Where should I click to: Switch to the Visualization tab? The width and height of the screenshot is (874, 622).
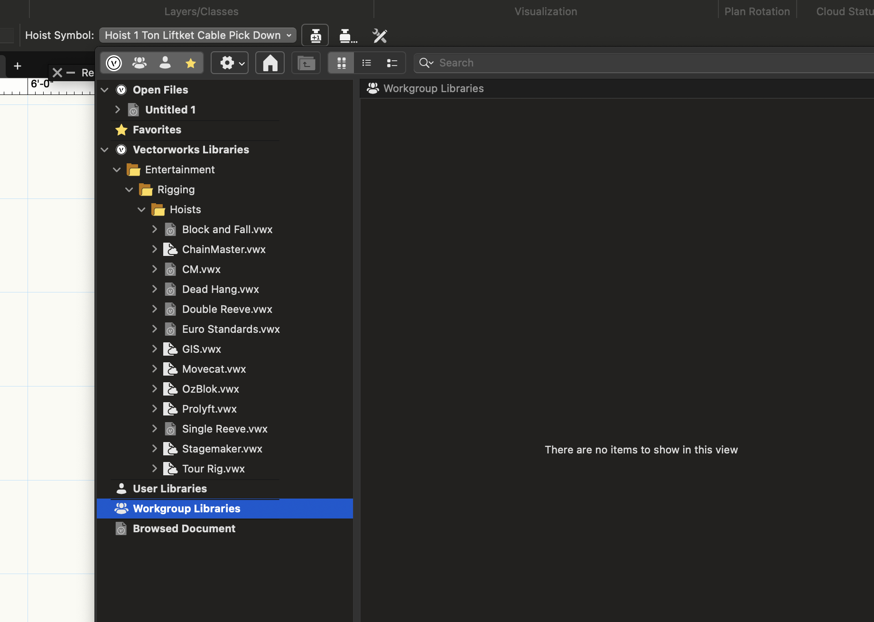pyautogui.click(x=545, y=11)
